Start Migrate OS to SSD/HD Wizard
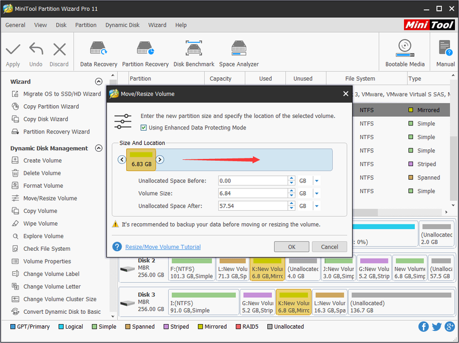The image size is (459, 343). point(56,94)
